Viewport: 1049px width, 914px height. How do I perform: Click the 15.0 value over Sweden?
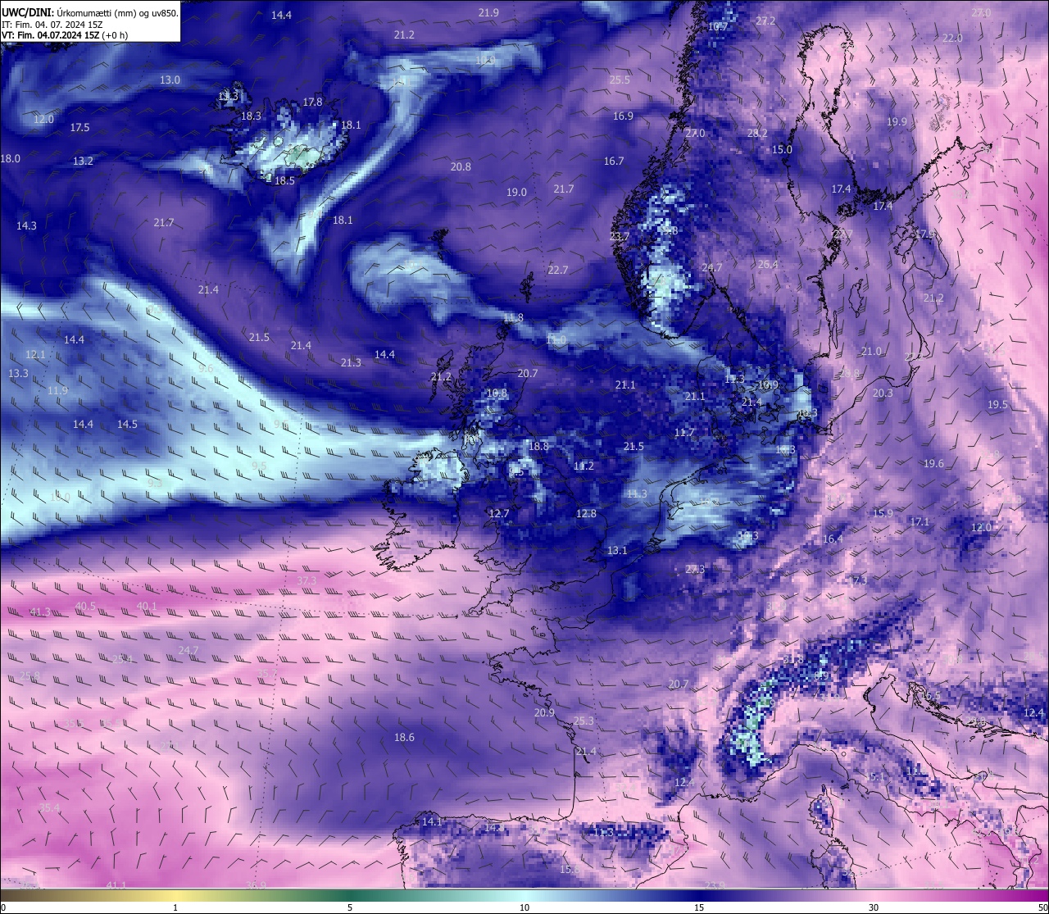[x=783, y=149]
